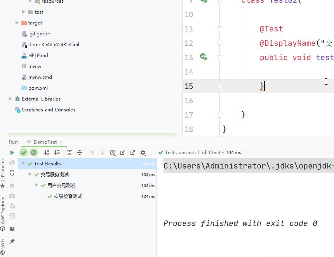Image resolution: width=334 pixels, height=257 pixels.
Task: Open HELP.md file
Action: (x=38, y=56)
